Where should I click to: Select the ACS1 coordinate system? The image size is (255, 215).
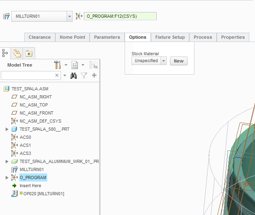click(25, 145)
